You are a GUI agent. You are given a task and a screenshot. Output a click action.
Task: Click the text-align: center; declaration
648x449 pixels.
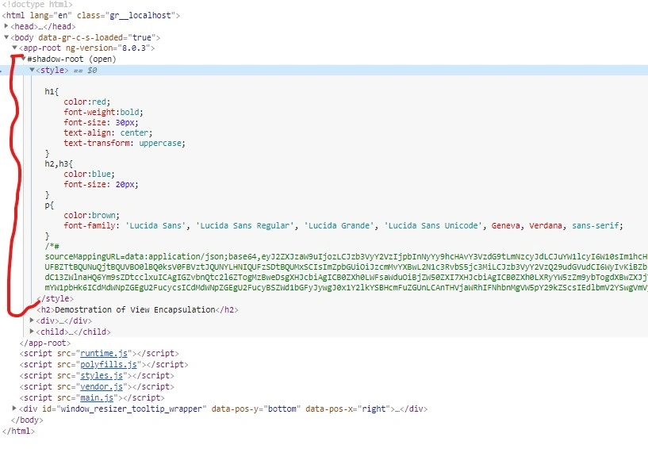(108, 132)
